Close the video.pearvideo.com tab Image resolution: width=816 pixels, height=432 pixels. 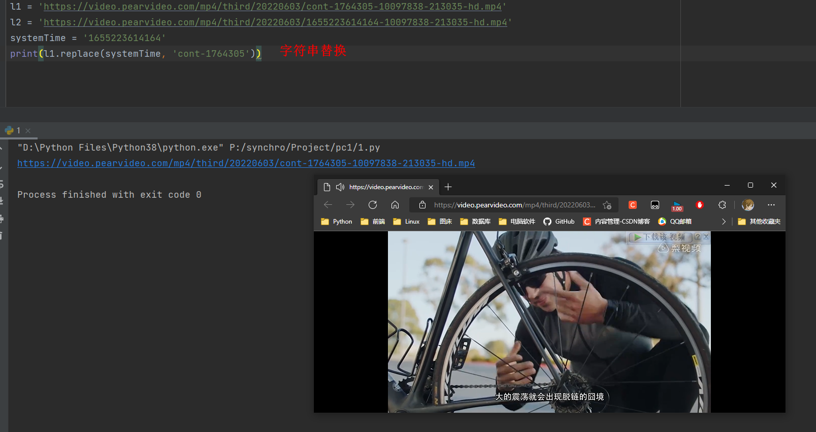click(431, 187)
